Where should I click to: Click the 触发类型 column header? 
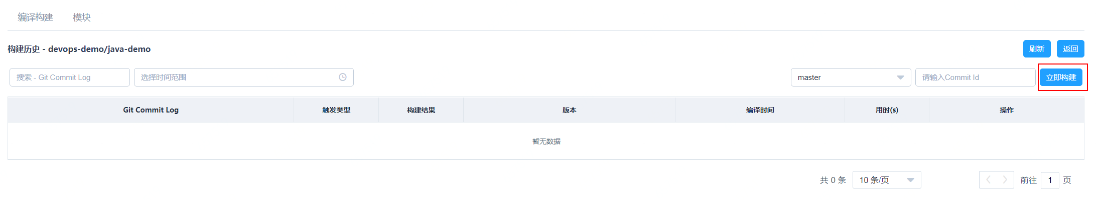(336, 110)
